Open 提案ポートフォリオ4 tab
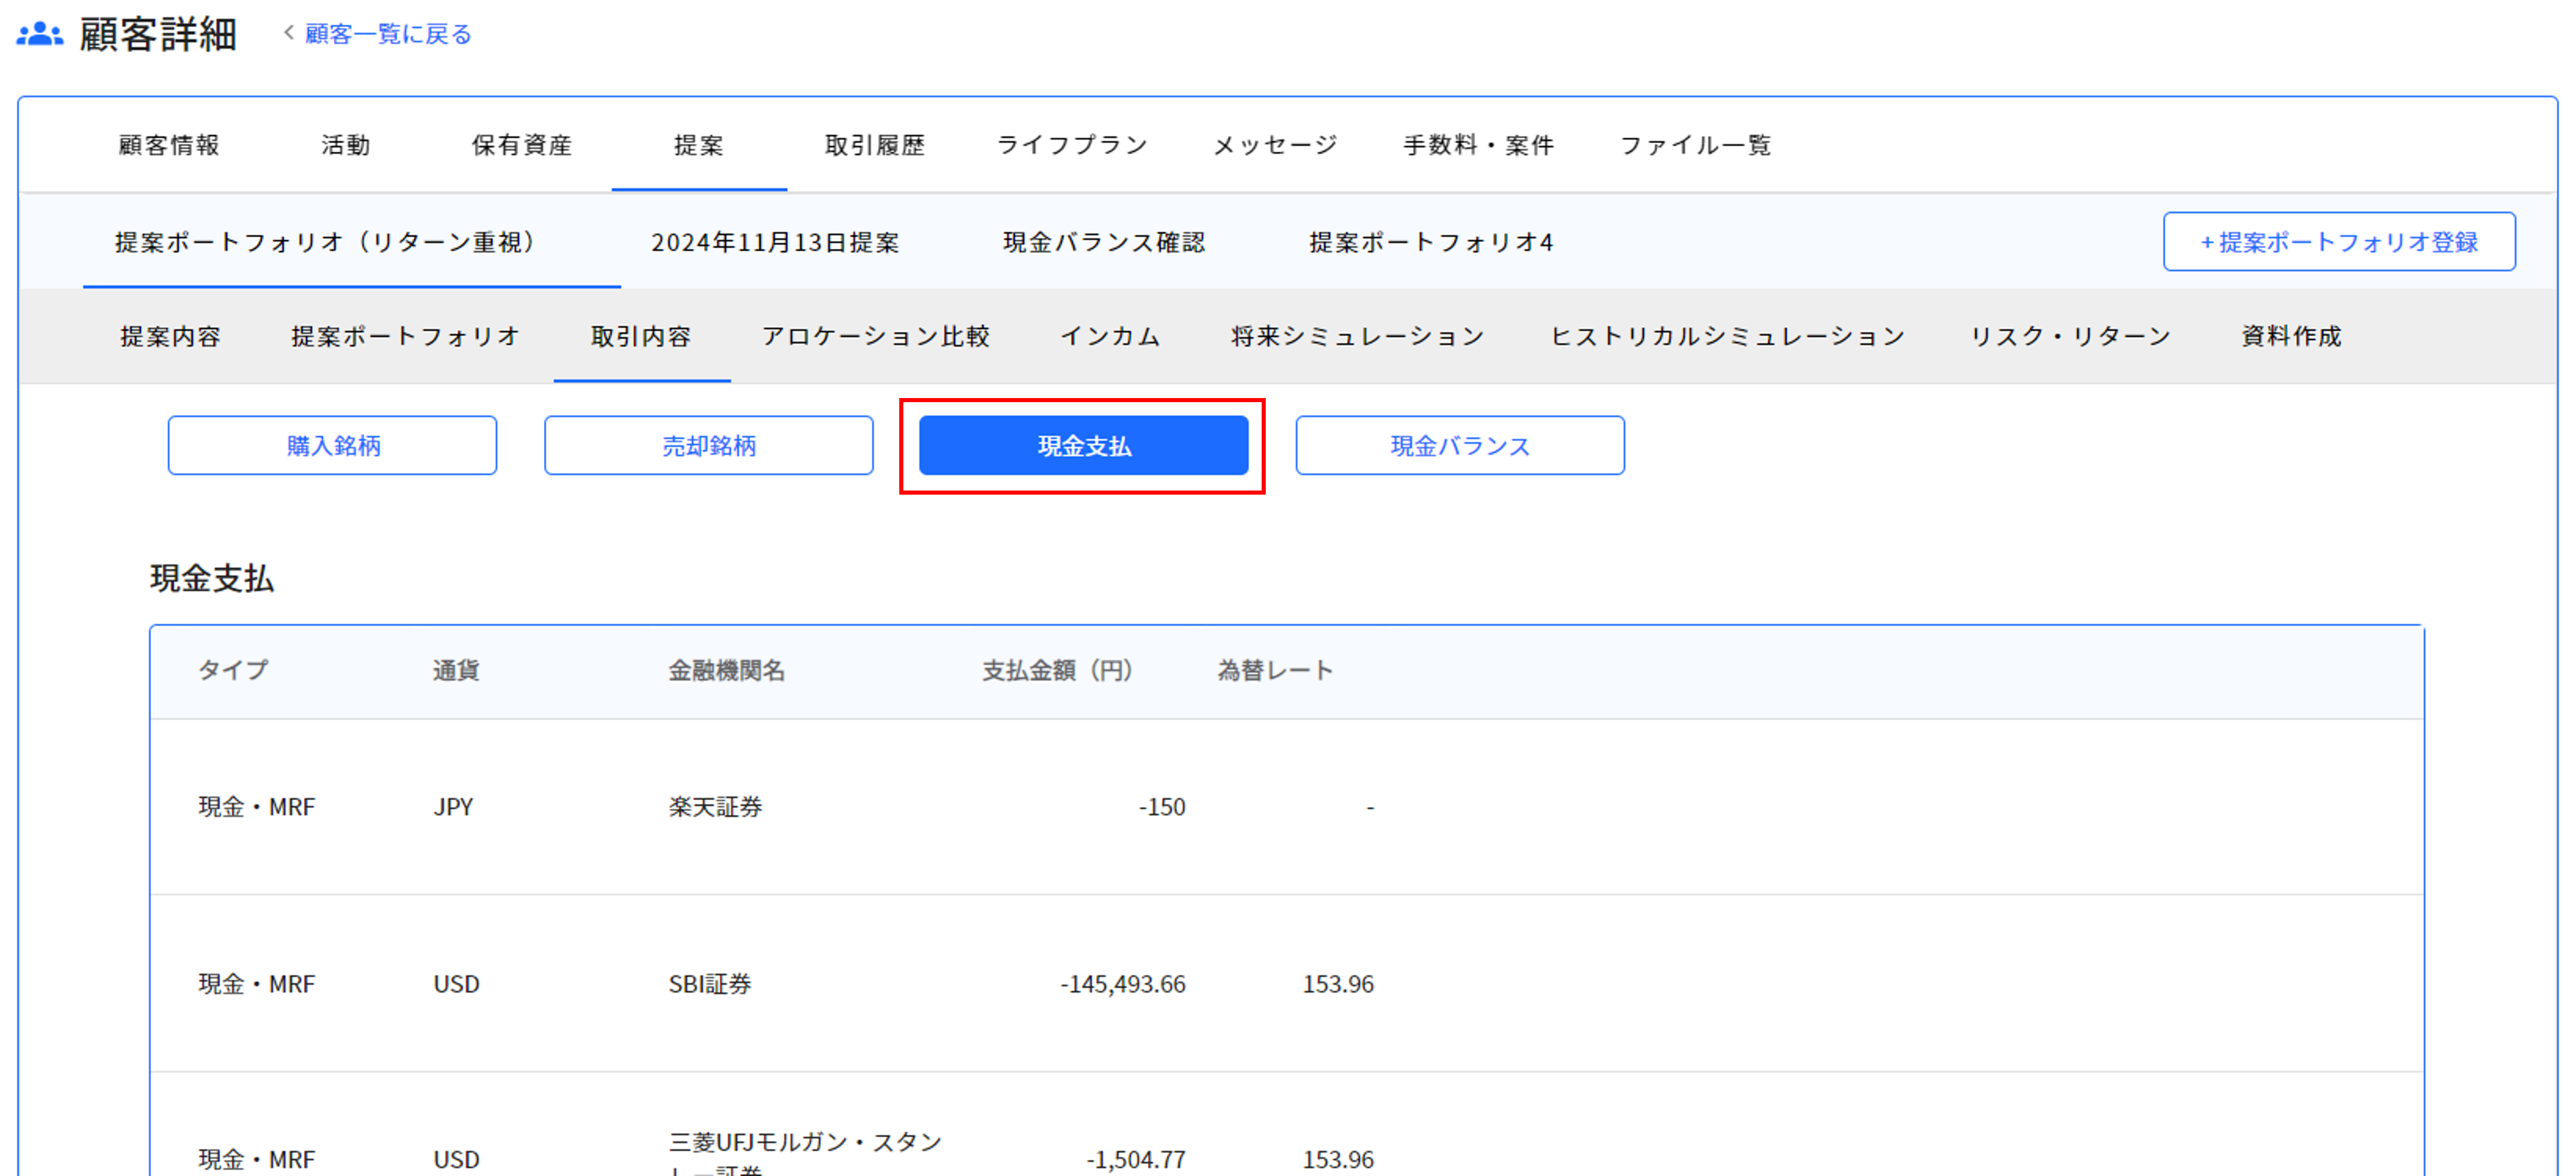Screen dimensions: 2576x1176 (1431, 242)
